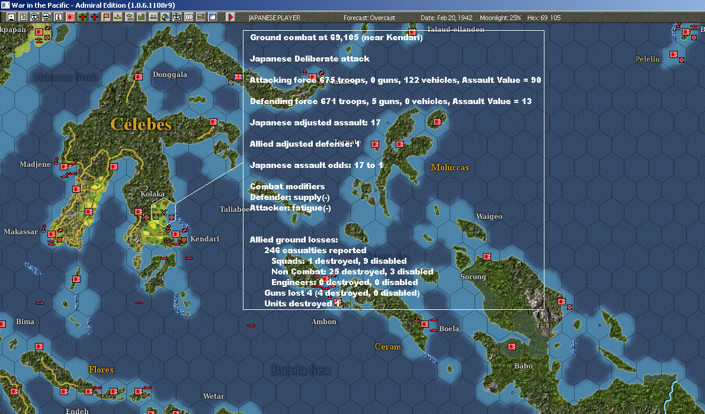Click stacked-windows icon left of info icon
This screenshot has width=705, height=414.
(x=46, y=17)
